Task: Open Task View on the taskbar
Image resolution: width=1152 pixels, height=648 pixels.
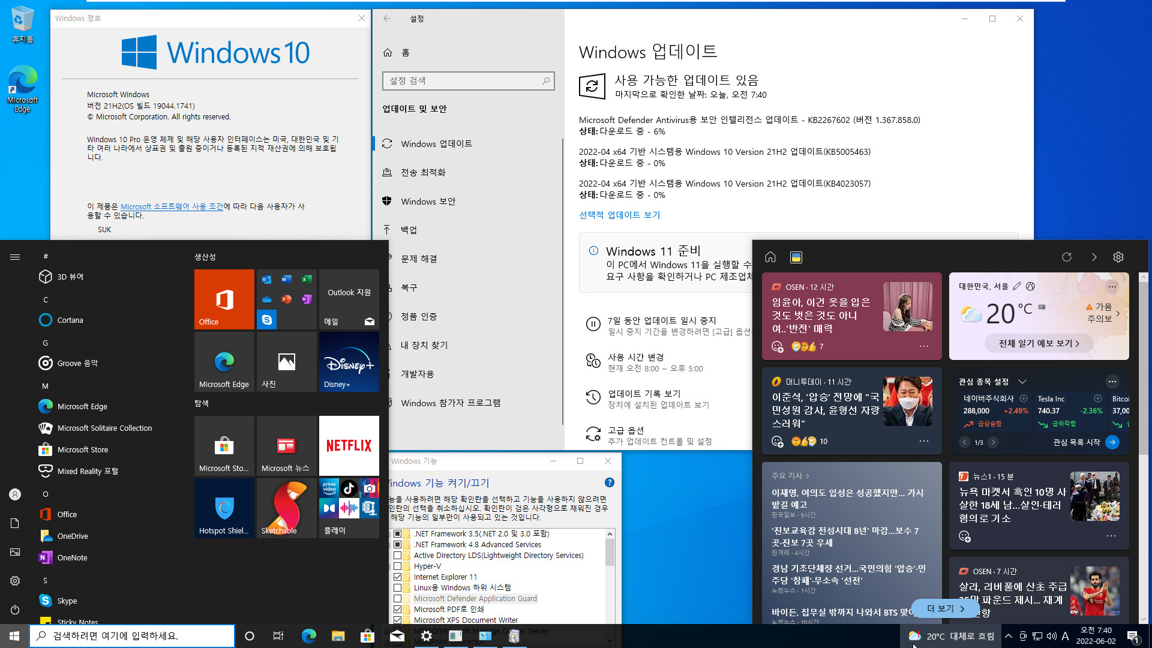Action: [278, 636]
